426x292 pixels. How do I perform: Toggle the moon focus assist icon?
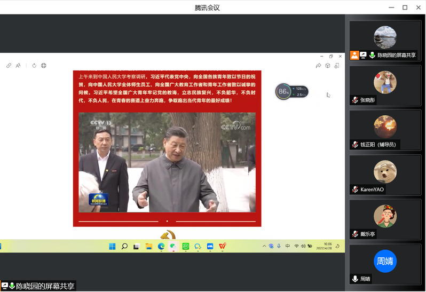[337, 246]
